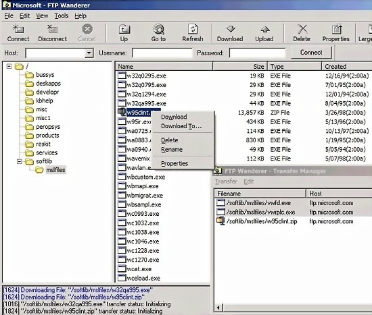372x315 pixels.
Task: Open the File menu
Action: pos(9,16)
